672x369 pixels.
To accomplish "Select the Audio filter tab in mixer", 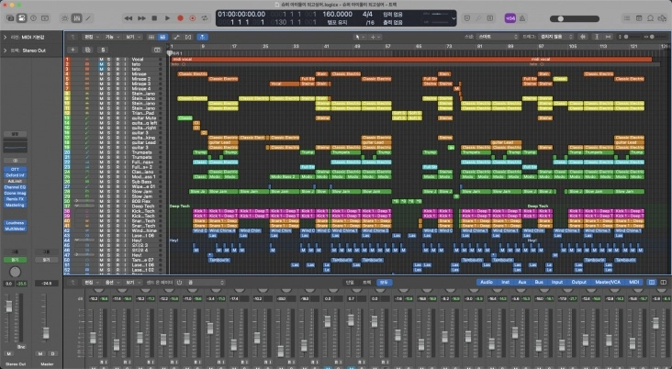I will (486, 283).
